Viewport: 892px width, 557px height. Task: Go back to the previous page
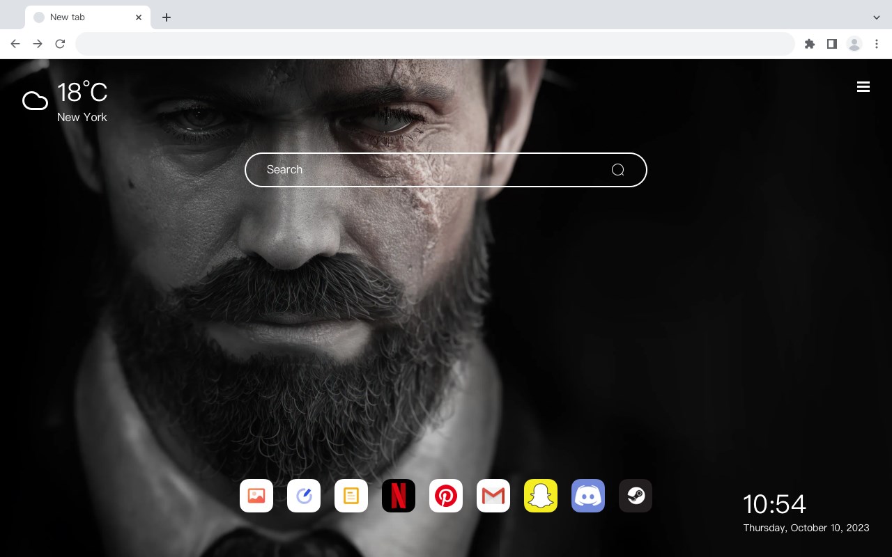tap(15, 44)
